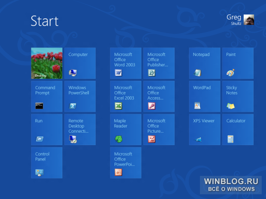The height and width of the screenshot is (199, 266).
Task: Click 'Microsoft Office Access...' label
Action: (x=156, y=93)
